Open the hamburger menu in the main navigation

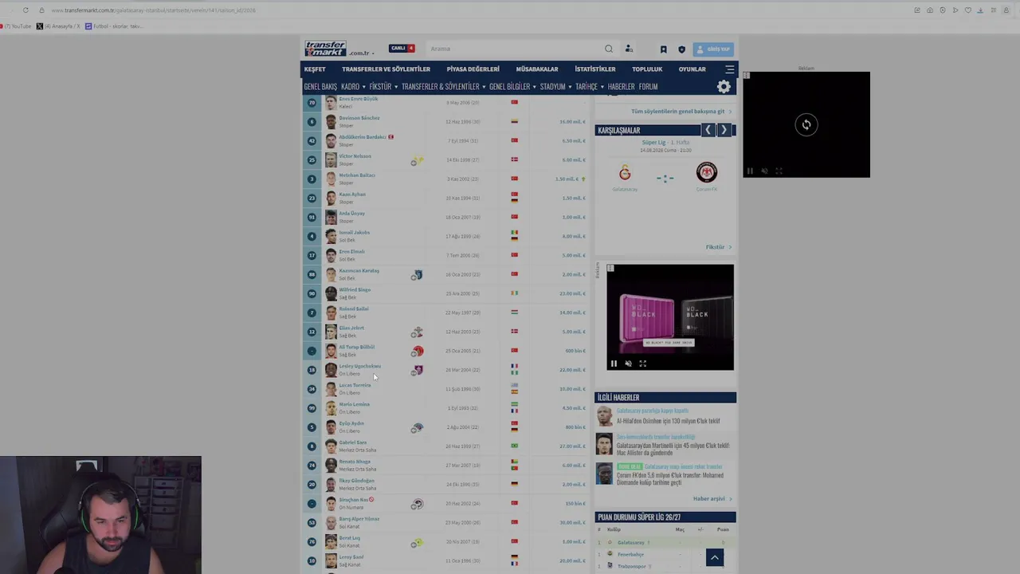coord(729,69)
